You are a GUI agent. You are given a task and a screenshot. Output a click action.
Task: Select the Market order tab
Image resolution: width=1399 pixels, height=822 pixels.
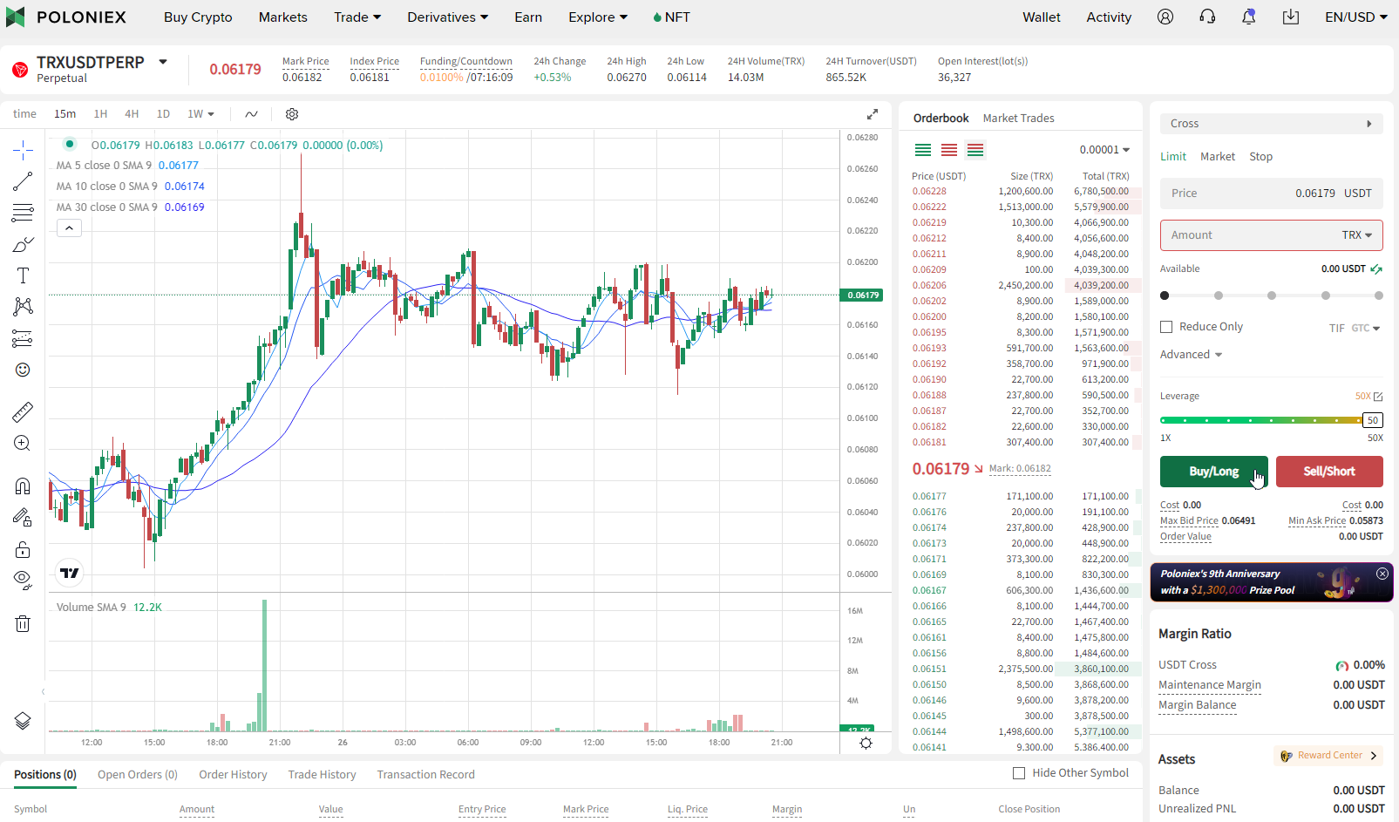1217,157
